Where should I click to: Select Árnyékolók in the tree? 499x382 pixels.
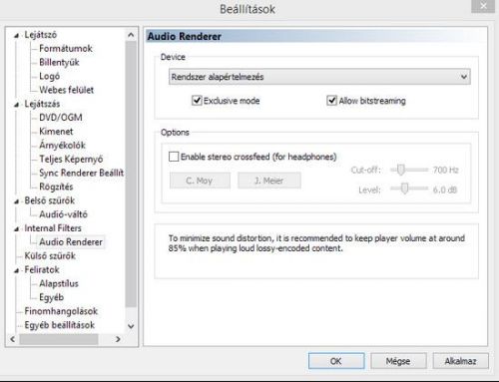click(62, 146)
